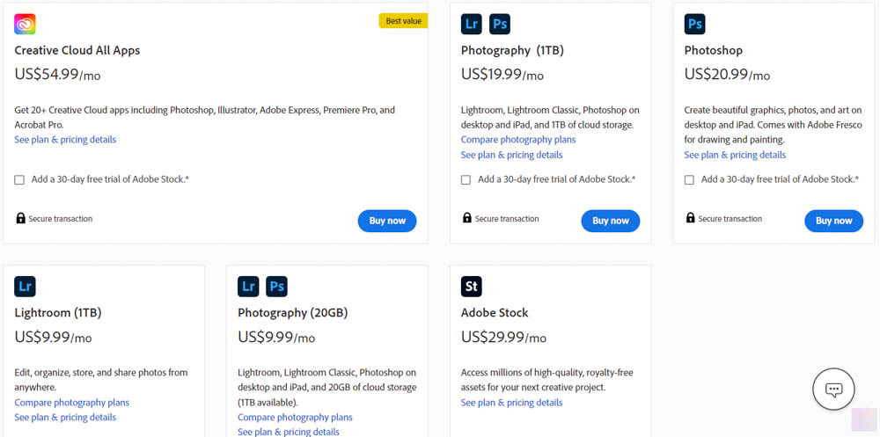Click the Lr icon in Photography (1TB) card
Viewport: 880px width, 437px height.
[472, 24]
